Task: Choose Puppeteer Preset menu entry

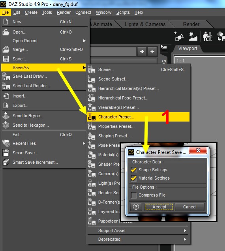Action: [104, 221]
